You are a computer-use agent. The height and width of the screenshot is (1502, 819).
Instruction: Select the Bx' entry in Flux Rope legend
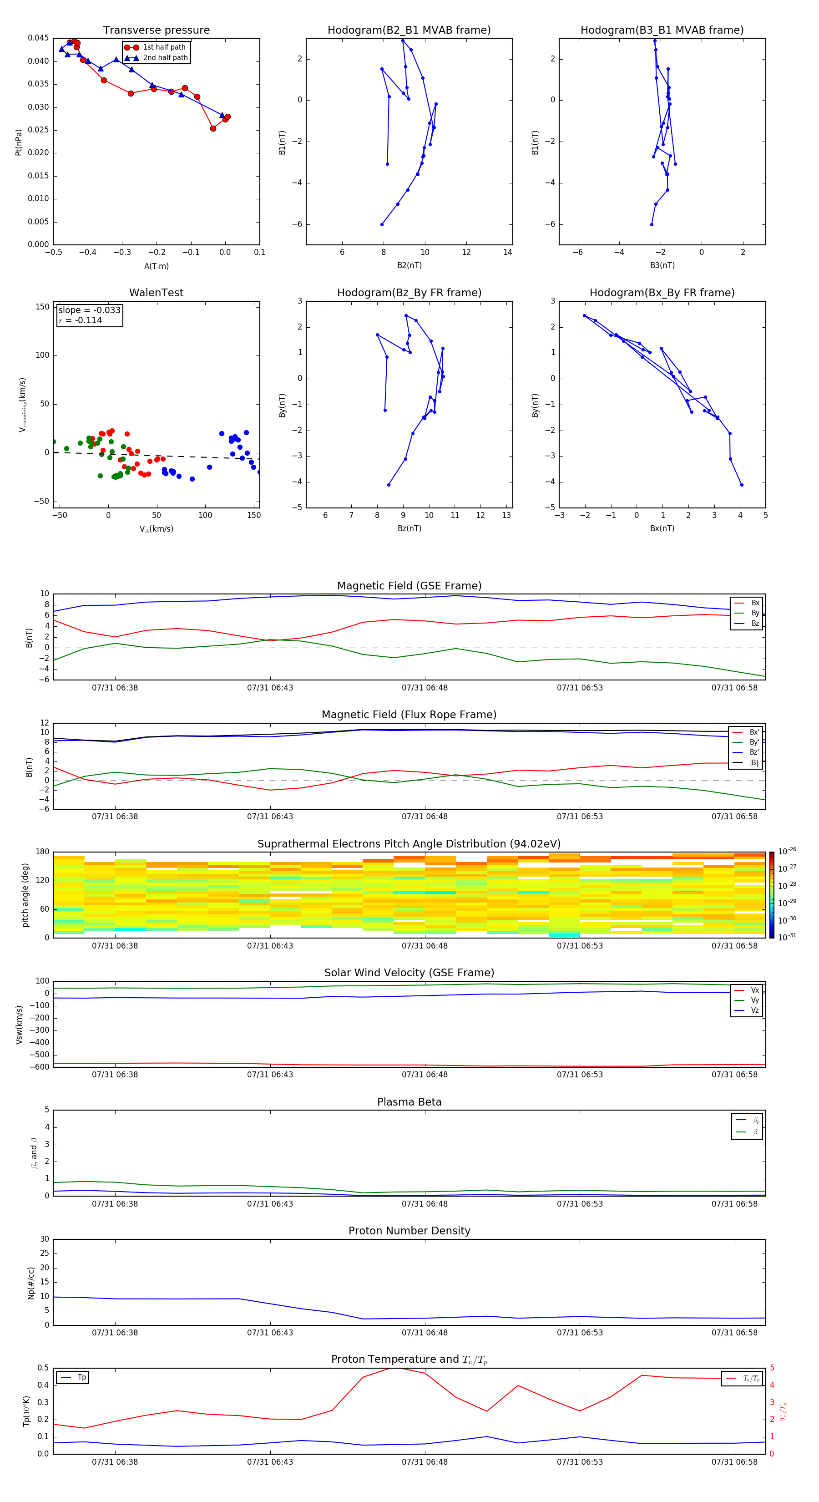point(746,732)
